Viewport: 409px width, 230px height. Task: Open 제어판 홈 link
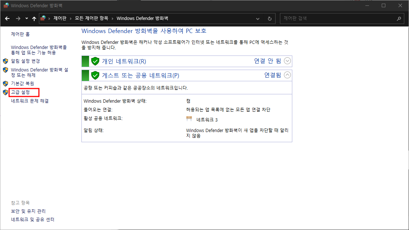pyautogui.click(x=20, y=34)
